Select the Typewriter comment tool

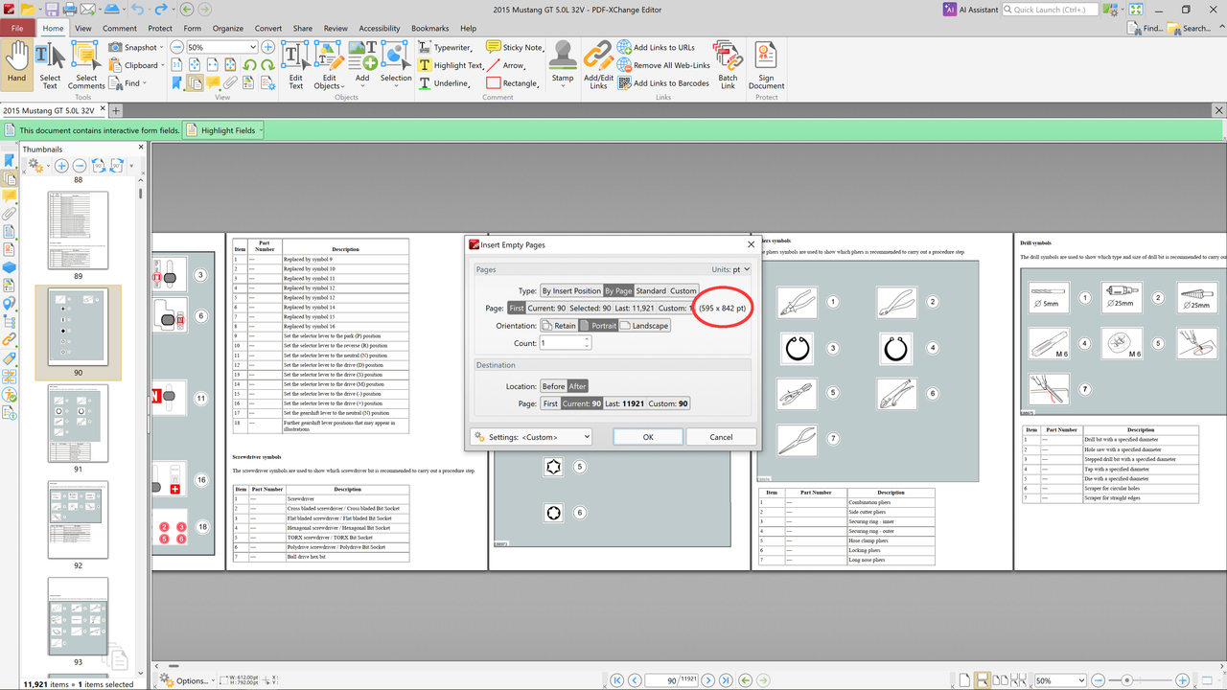444,47
